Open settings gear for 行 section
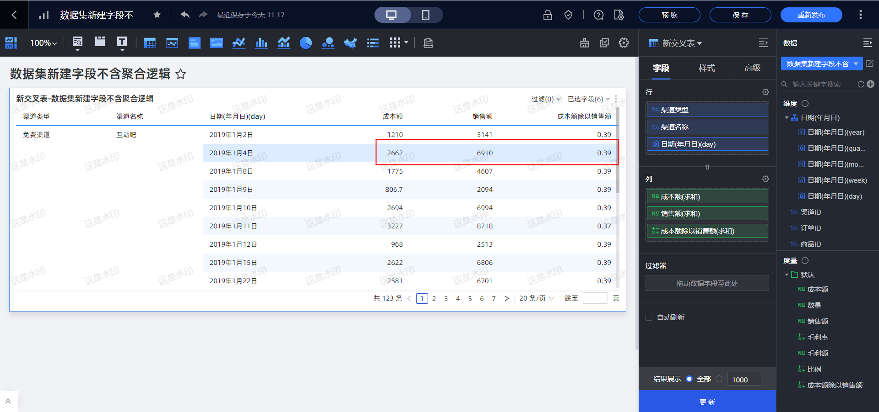Viewport: 879px width, 412px height. [x=765, y=92]
